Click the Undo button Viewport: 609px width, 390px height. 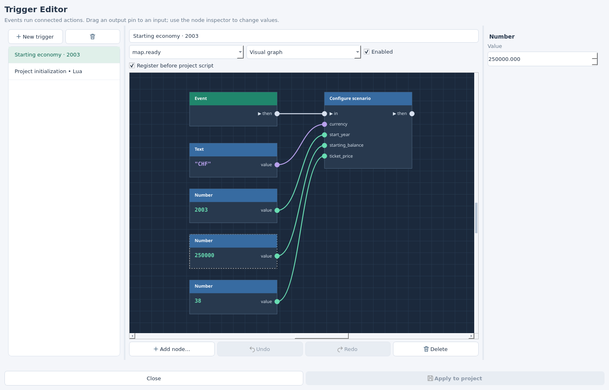[260, 349]
